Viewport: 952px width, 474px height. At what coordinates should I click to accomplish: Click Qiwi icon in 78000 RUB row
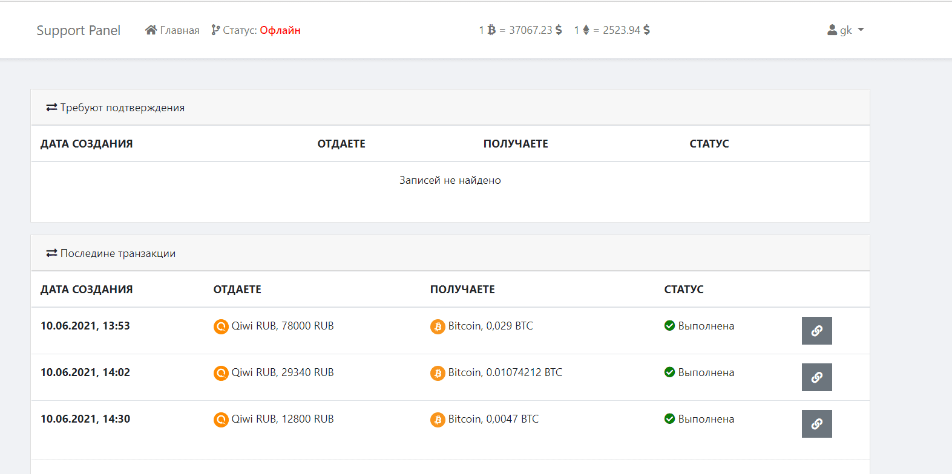[221, 326]
